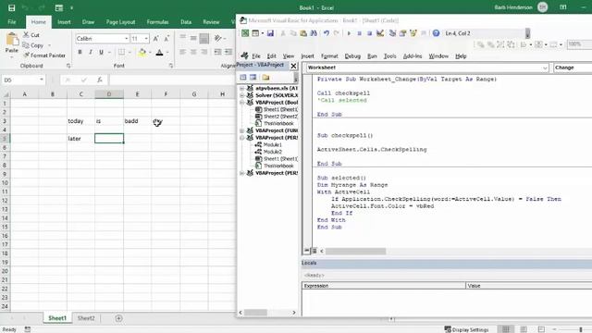Screen dimensions: 592x333
Task: Toggle Underline formatting in Excel ribbon
Action: 101,52
